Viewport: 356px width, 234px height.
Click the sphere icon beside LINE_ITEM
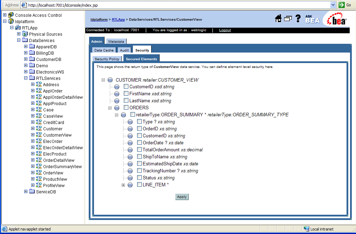pyautogui.click(x=130, y=185)
